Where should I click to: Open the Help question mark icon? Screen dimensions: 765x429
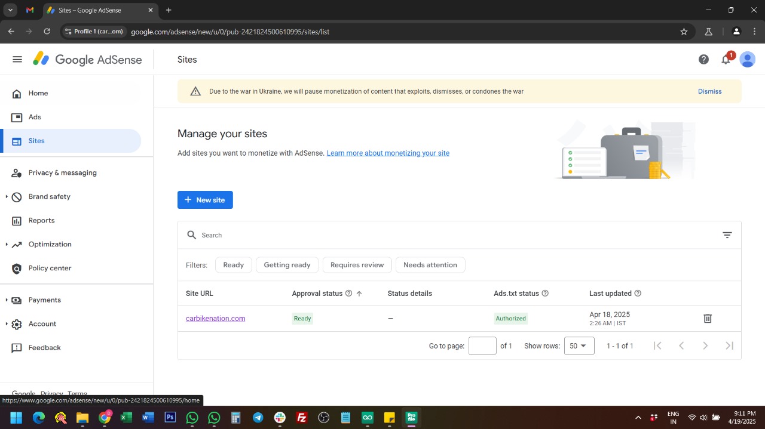click(x=703, y=60)
